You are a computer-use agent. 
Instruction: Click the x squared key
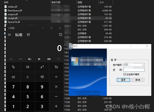(x=42, y=67)
